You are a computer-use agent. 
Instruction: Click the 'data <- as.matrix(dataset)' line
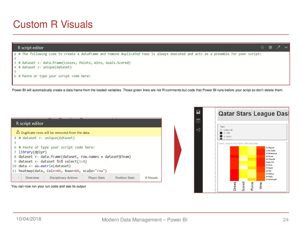[x=45, y=166]
